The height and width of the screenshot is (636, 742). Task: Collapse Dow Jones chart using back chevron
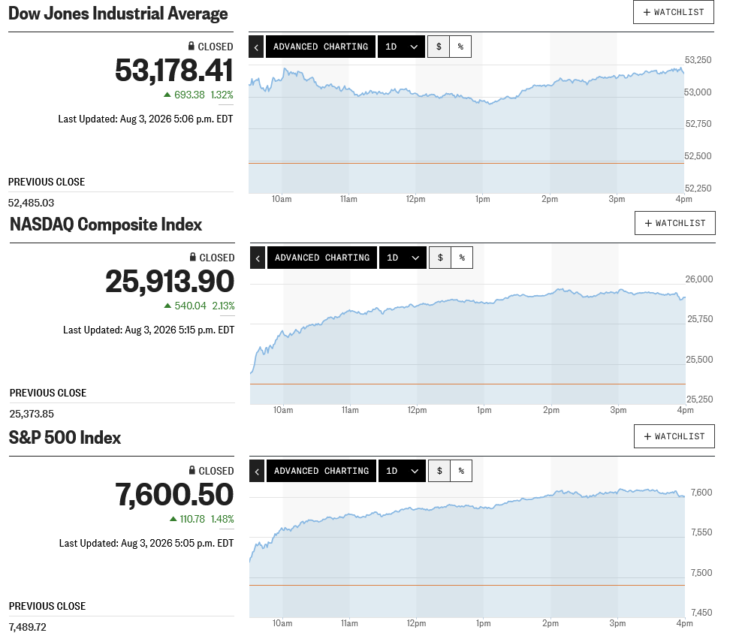pos(256,47)
